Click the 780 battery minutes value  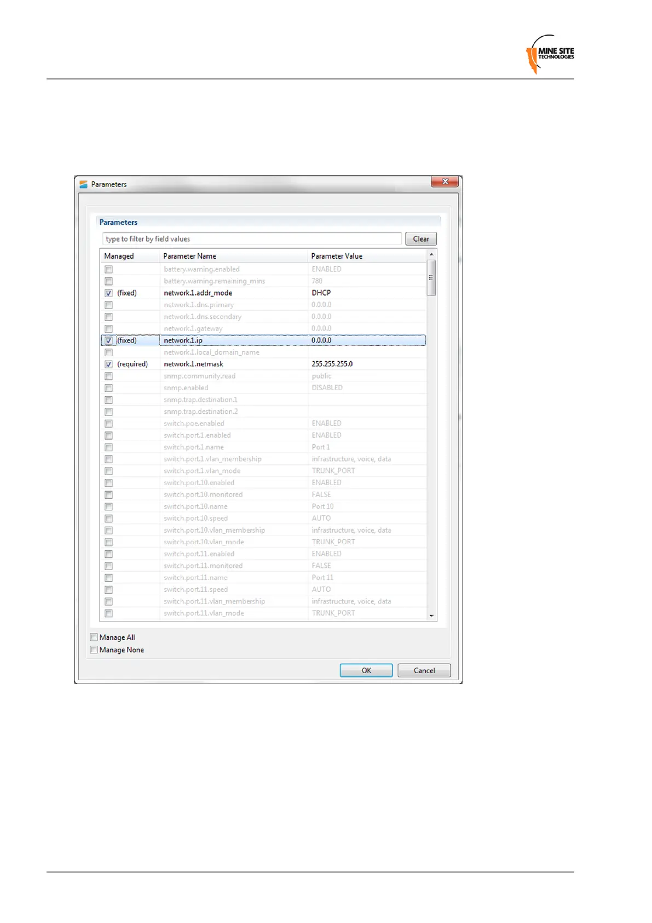point(317,281)
